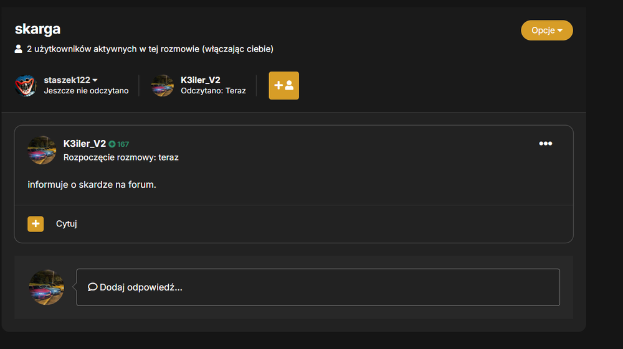
Task: Click K3iler_V2 author name in post
Action: pyautogui.click(x=85, y=144)
